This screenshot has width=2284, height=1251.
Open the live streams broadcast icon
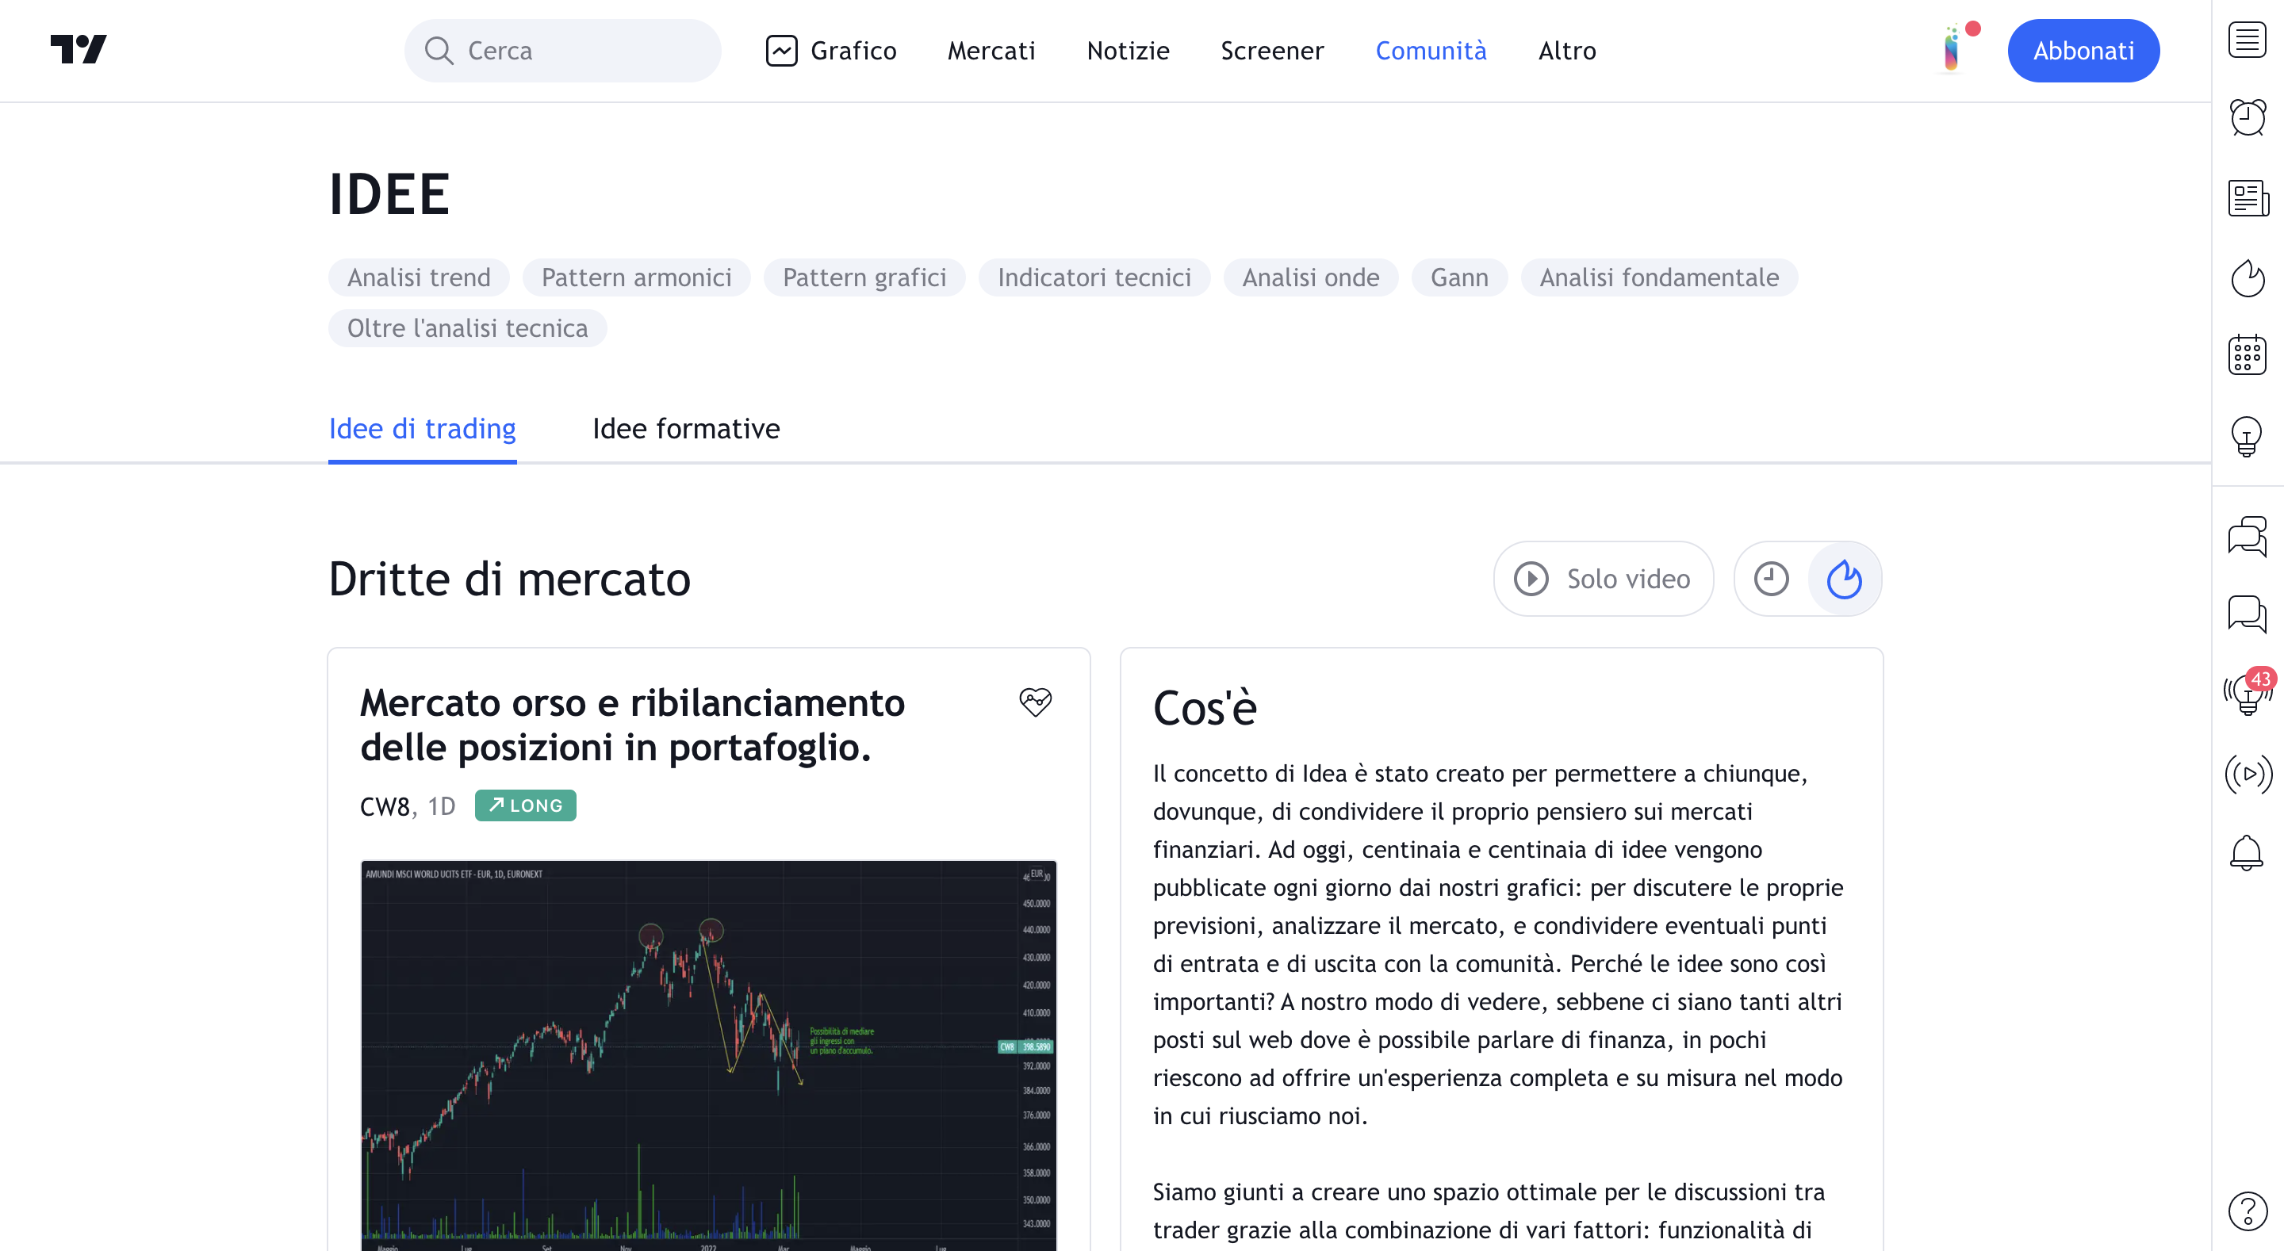click(2247, 773)
